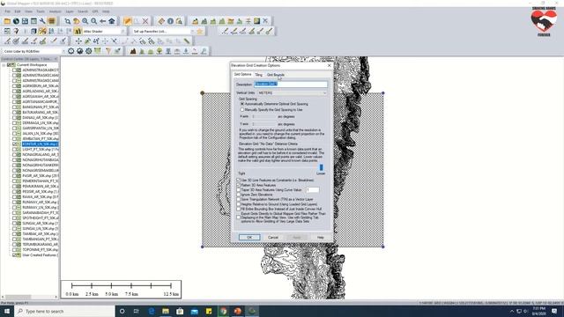The height and width of the screenshot is (317, 564).
Task: Select the zoom rectangle tool
Action: pyautogui.click(x=68, y=21)
